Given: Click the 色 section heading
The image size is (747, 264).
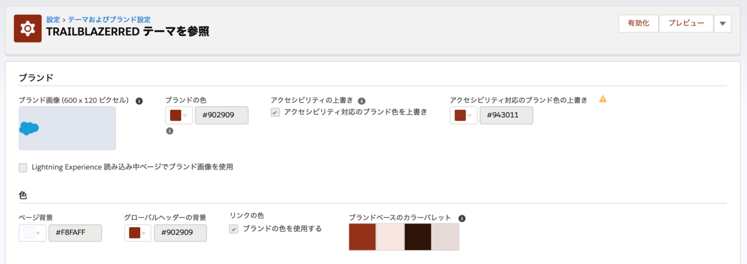Looking at the screenshot, I should point(23,196).
